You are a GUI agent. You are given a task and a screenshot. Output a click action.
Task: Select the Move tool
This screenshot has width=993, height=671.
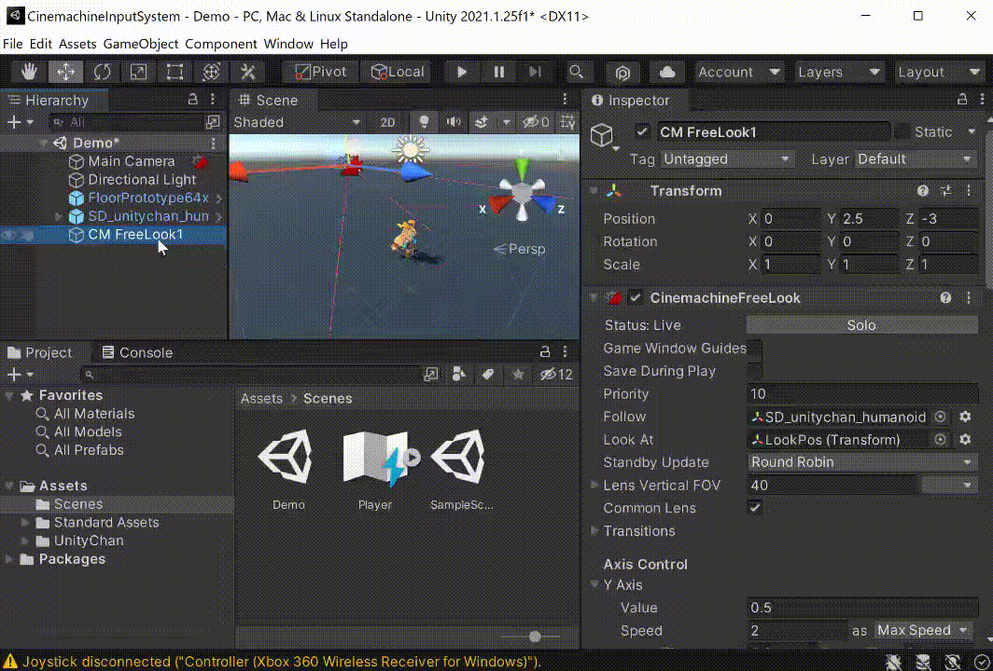(65, 72)
